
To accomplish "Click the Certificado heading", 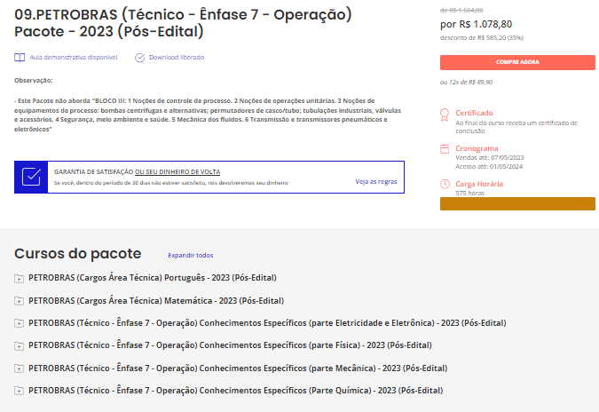I will [x=474, y=113].
